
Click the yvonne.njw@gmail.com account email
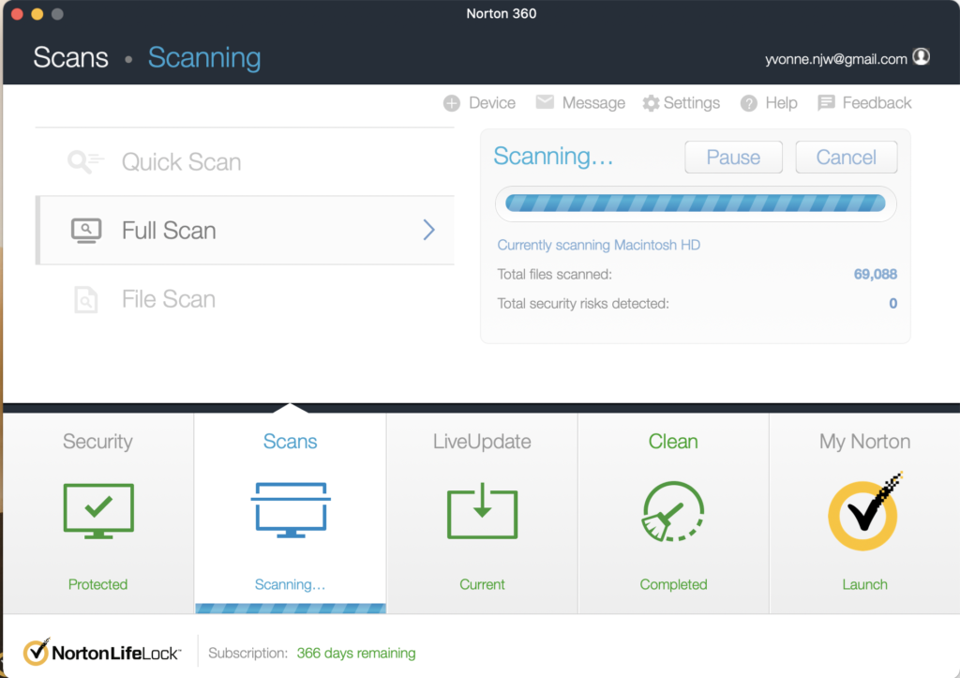[835, 59]
